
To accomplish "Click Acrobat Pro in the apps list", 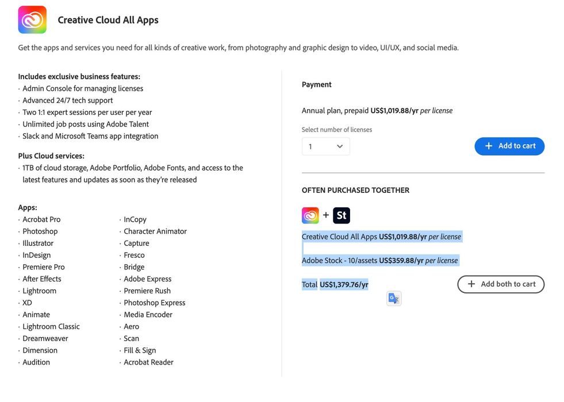I will pyautogui.click(x=41, y=219).
